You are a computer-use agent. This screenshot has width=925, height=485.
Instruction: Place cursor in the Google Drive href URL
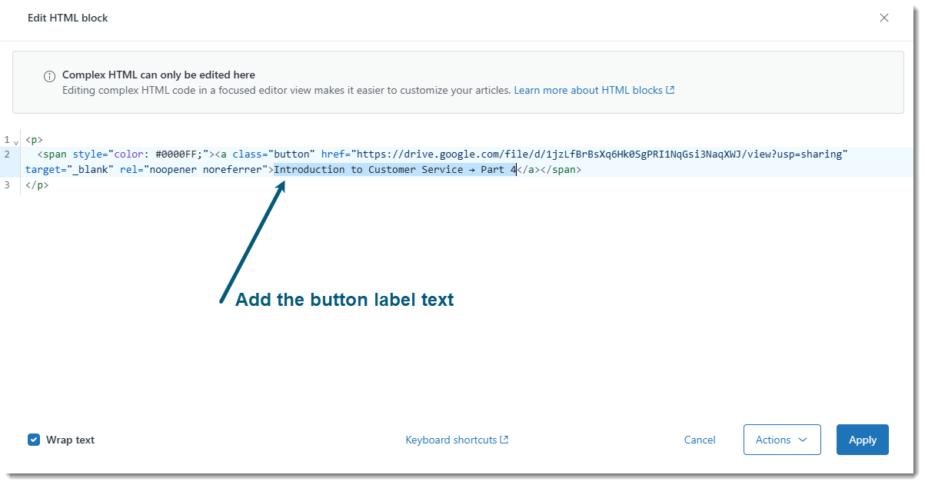click(600, 154)
